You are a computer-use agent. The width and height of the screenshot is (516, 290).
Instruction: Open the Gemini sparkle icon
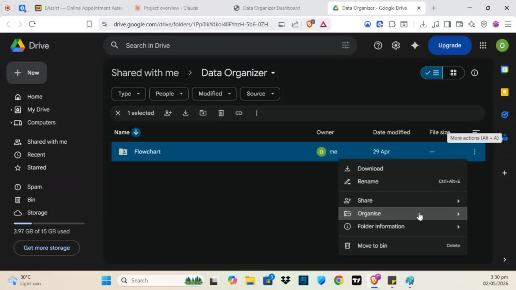[415, 45]
